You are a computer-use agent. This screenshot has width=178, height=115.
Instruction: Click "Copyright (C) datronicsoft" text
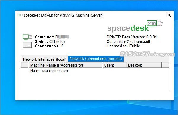128,42
